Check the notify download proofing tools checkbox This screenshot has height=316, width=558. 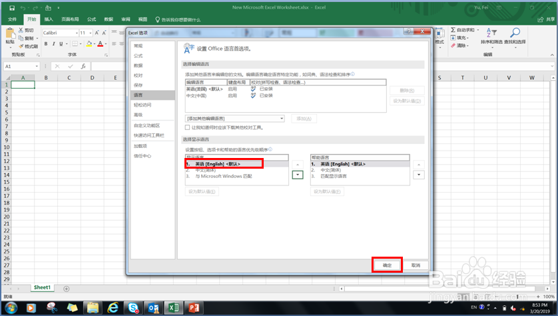pos(188,127)
